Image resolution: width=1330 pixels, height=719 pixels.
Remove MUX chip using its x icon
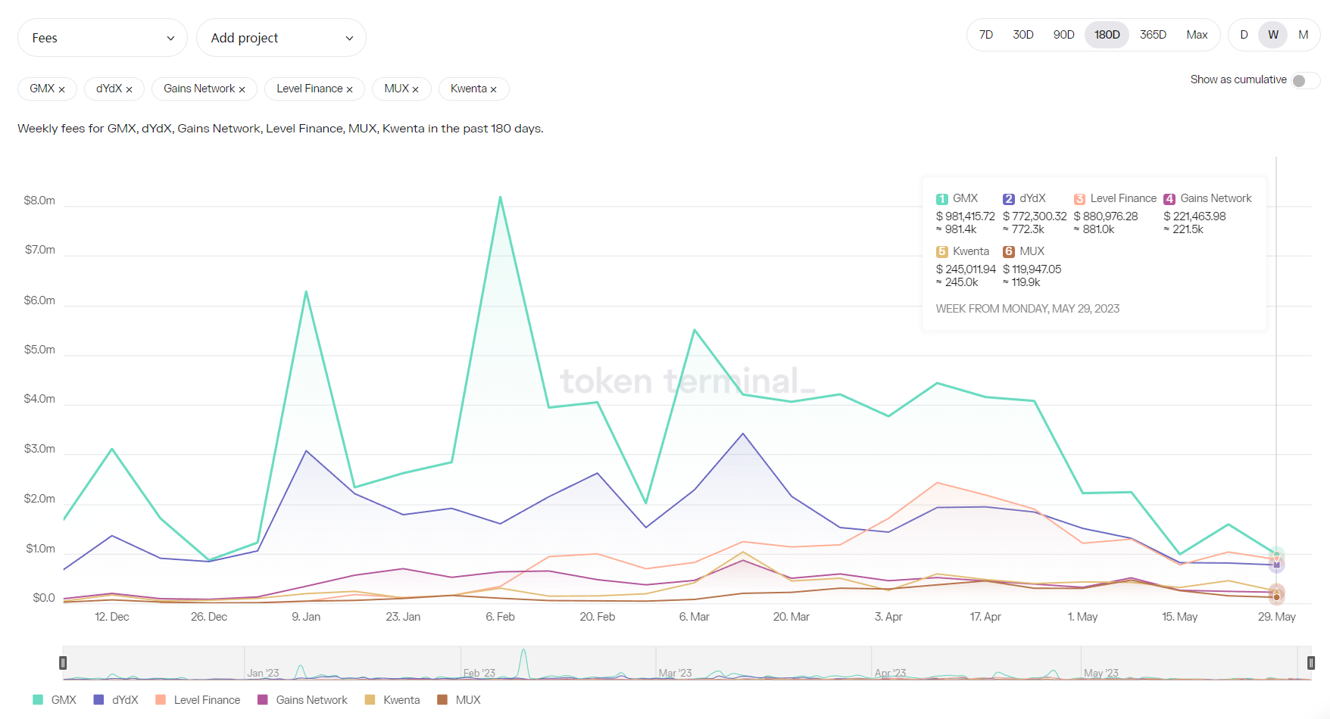tap(415, 89)
